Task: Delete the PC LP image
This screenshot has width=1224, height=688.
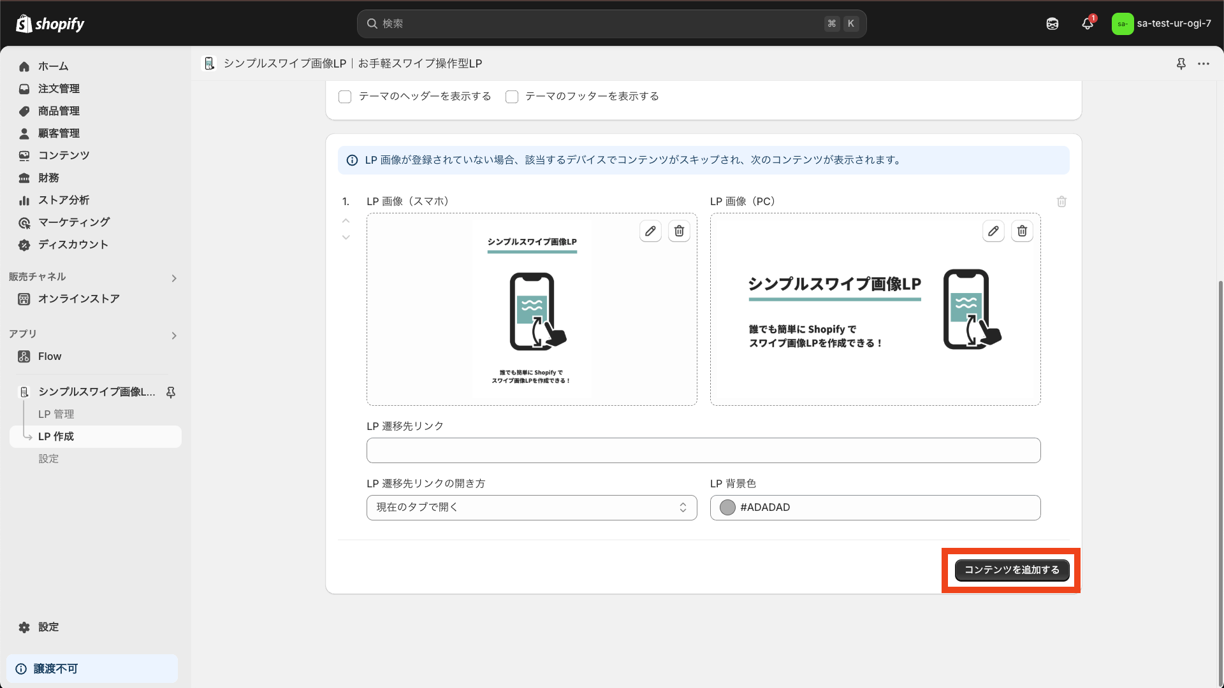Action: [x=1022, y=231]
